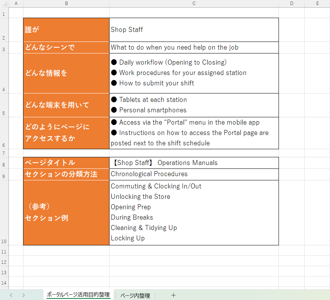Select the ポータルページ活用目的整理 sheet tab
The width and height of the screenshot is (330, 300).
[78, 295]
